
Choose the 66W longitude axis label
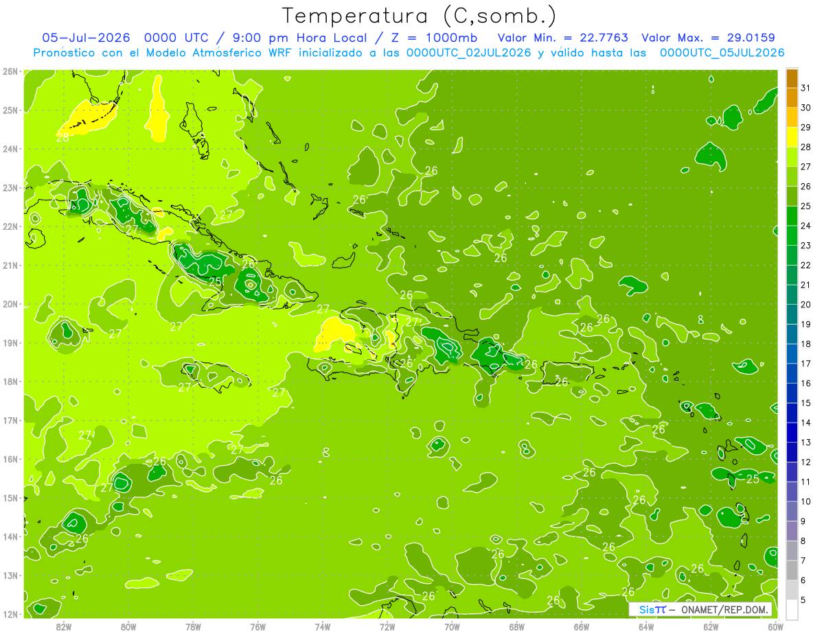coord(582,626)
